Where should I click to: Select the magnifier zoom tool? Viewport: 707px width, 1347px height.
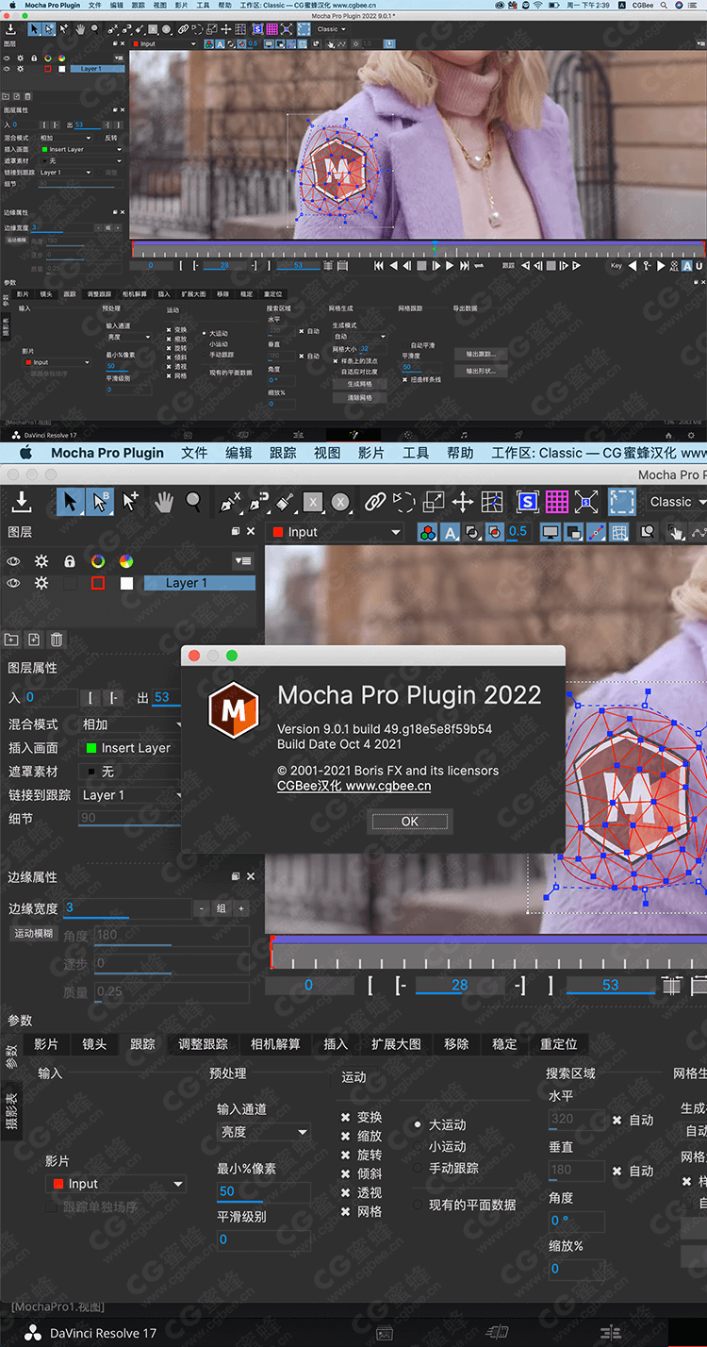193,502
